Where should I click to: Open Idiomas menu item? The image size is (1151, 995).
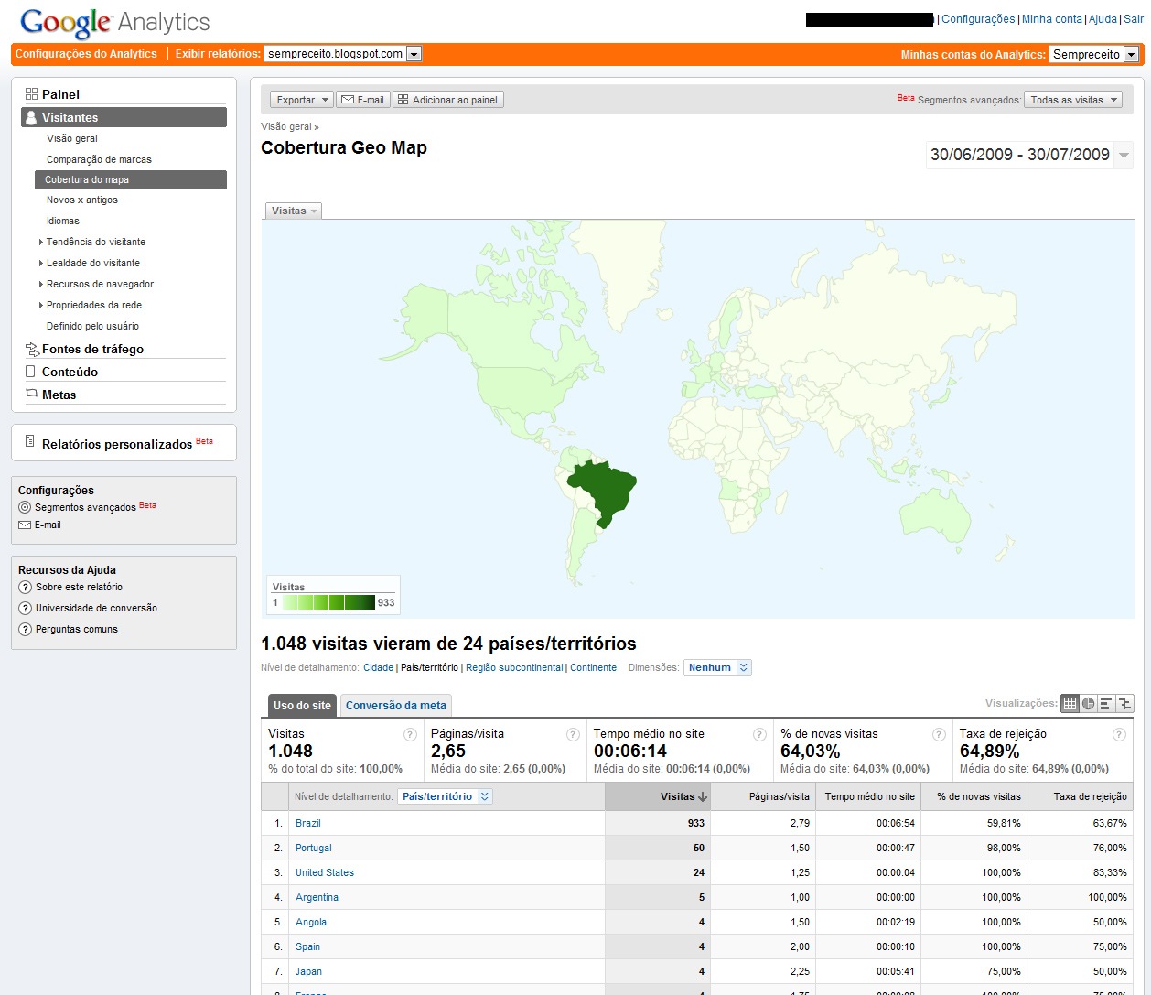coord(63,221)
